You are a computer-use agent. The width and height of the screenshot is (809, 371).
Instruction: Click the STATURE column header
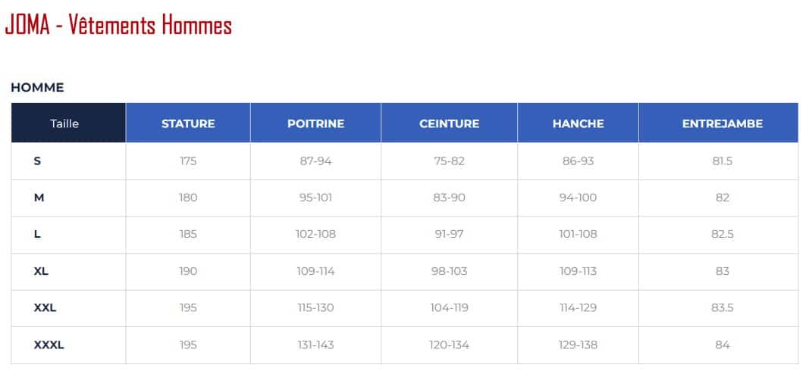click(x=188, y=123)
